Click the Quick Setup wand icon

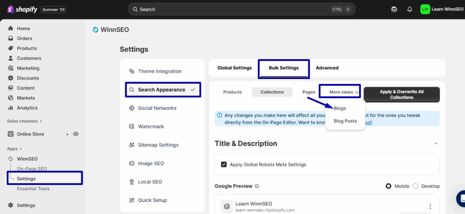[132, 200]
